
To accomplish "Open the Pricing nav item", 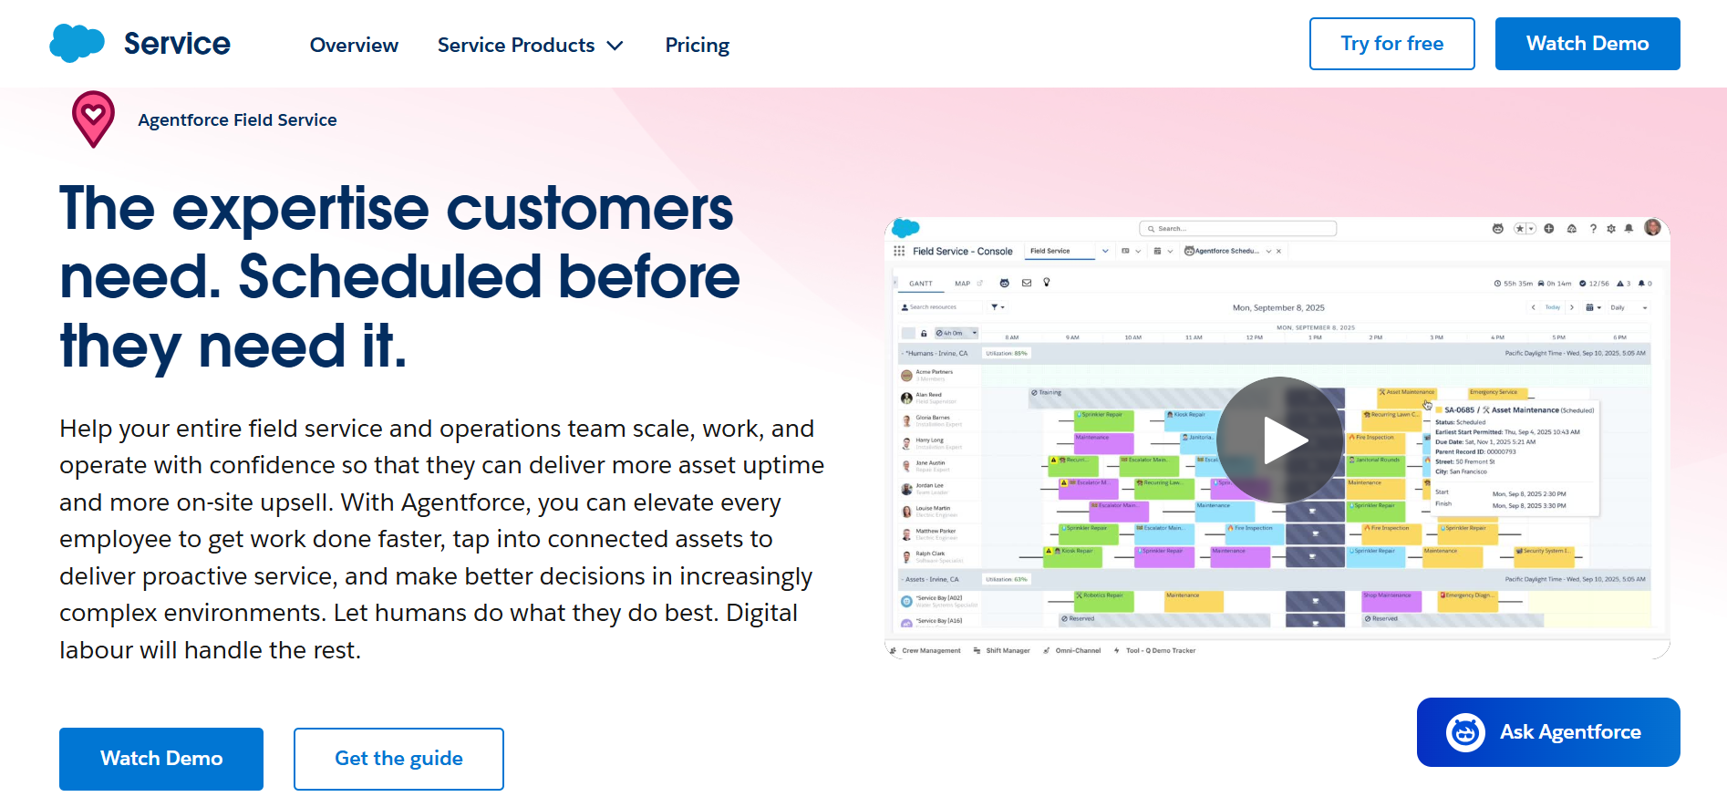I will [x=698, y=45].
